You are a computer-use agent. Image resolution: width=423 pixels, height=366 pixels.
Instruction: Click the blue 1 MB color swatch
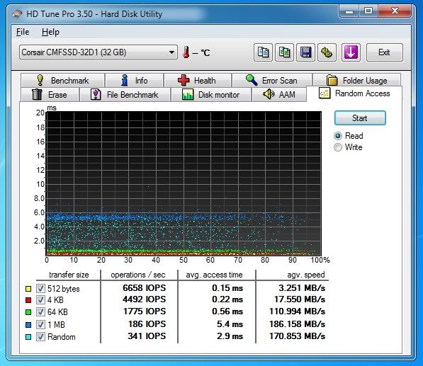(x=28, y=325)
